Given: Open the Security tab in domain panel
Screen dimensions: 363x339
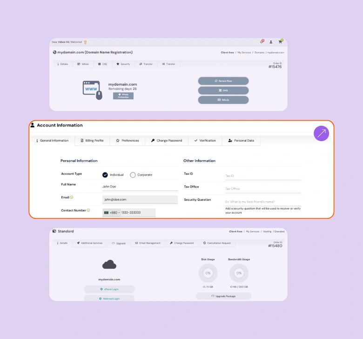Looking at the screenshot, I should click(x=123, y=64).
